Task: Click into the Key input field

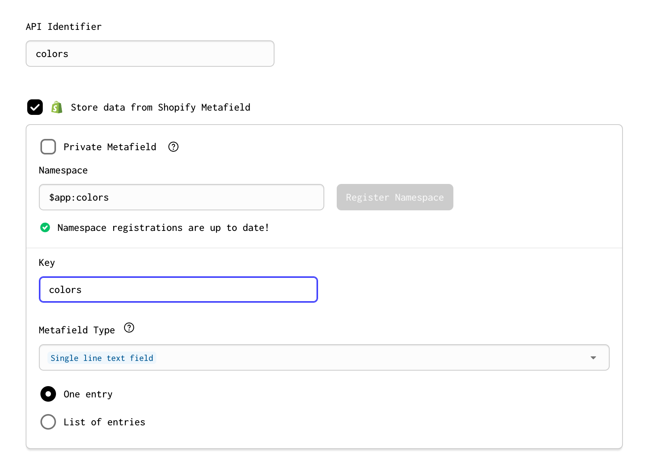Action: pyautogui.click(x=178, y=290)
